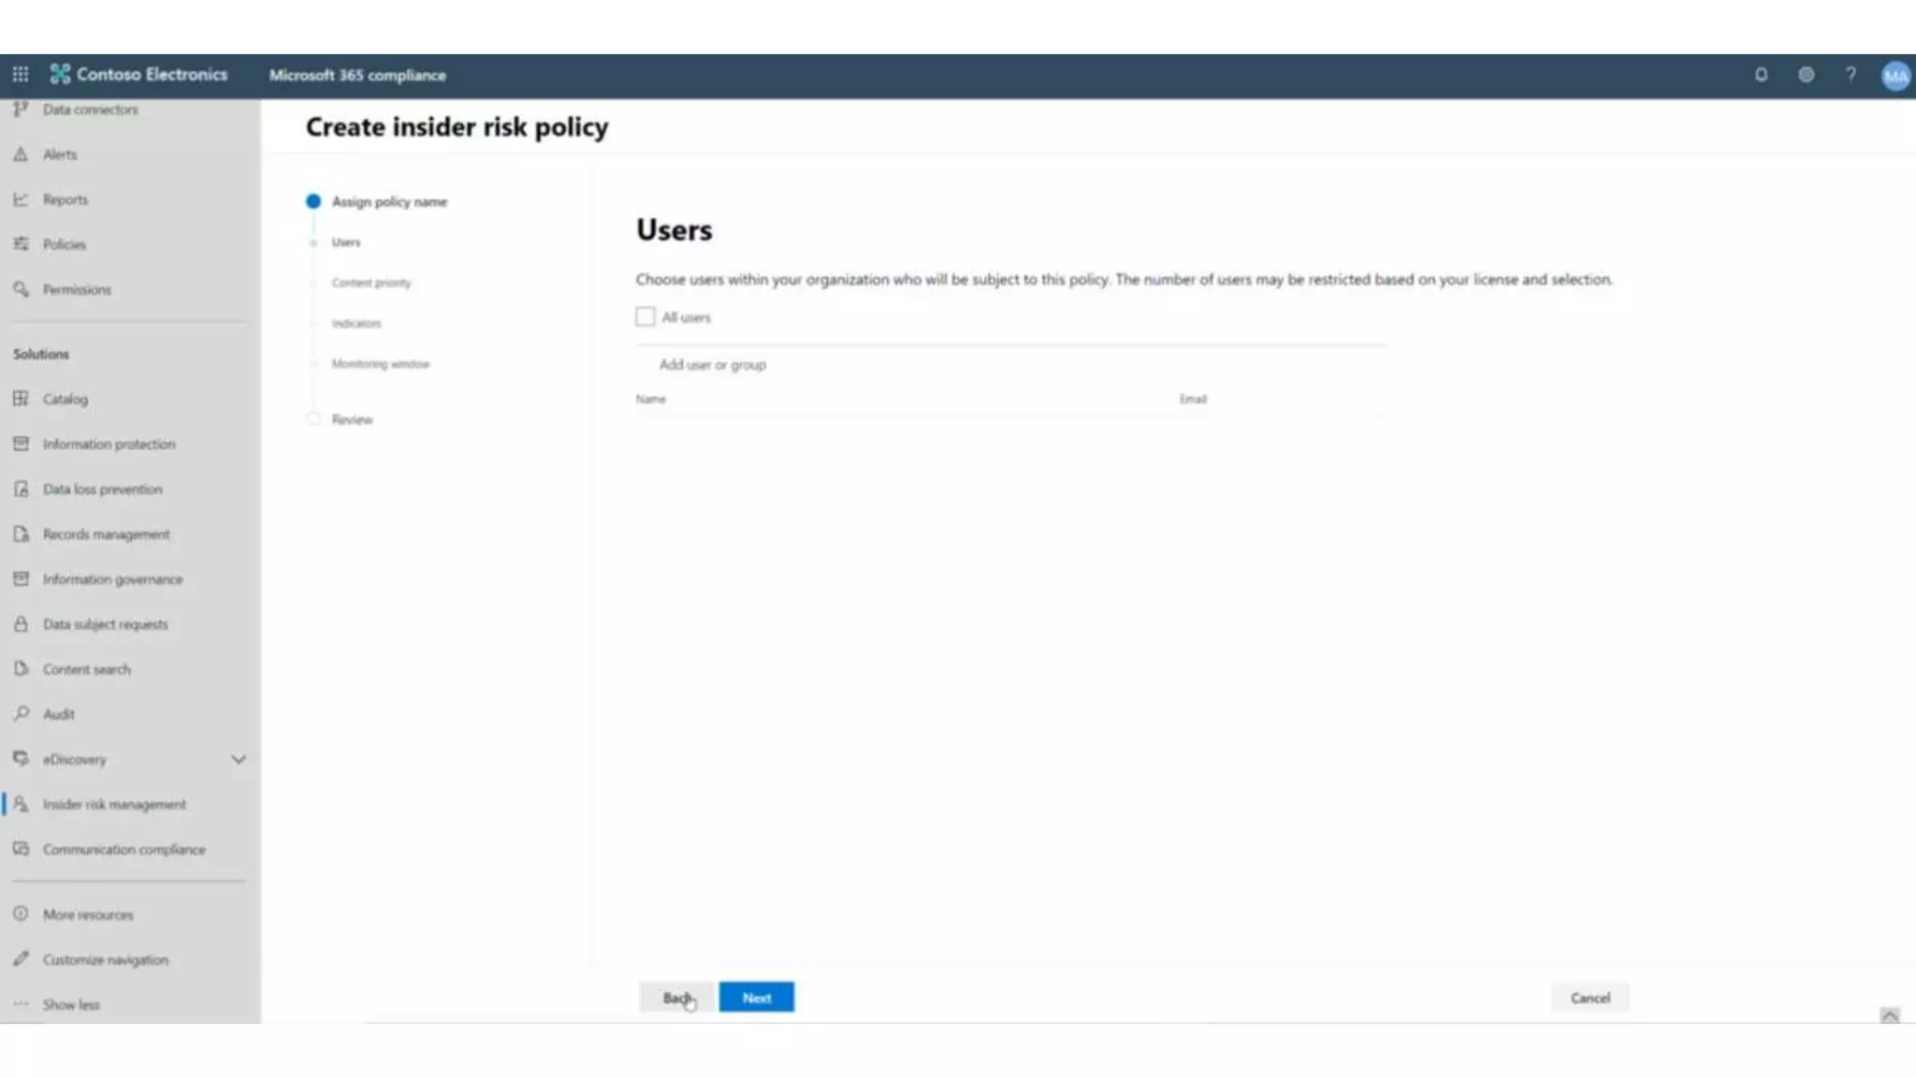Click the Next button
Image resolution: width=1916 pixels, height=1078 pixels.
[756, 998]
